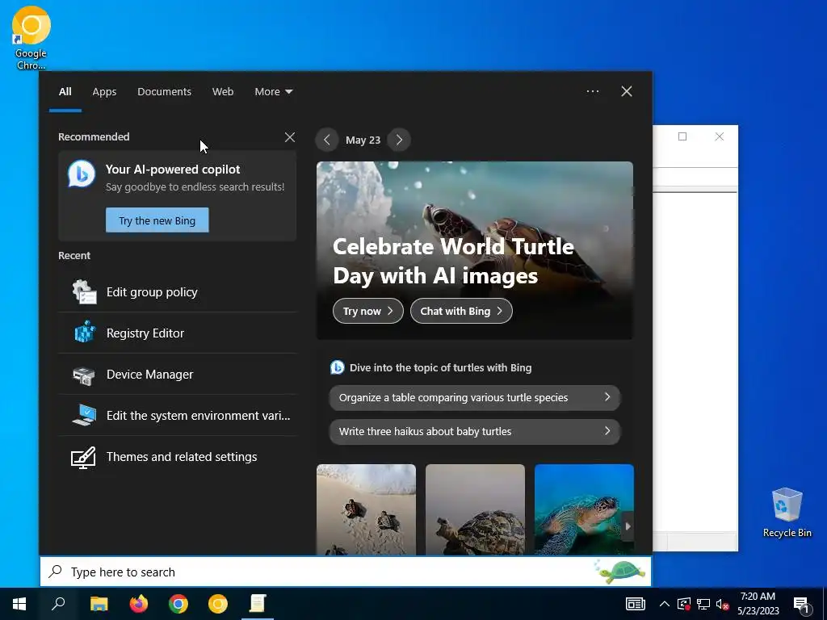Viewport: 827px width, 620px height.
Task: Select the Google Chrome desktop shortcut
Action: 31,38
